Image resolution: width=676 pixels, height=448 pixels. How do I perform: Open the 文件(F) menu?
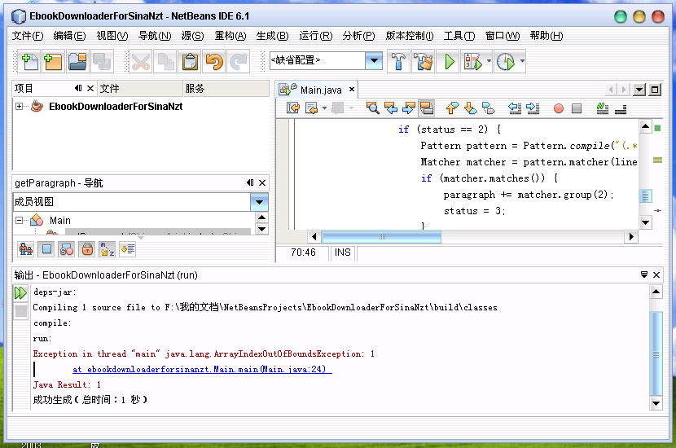(28, 36)
